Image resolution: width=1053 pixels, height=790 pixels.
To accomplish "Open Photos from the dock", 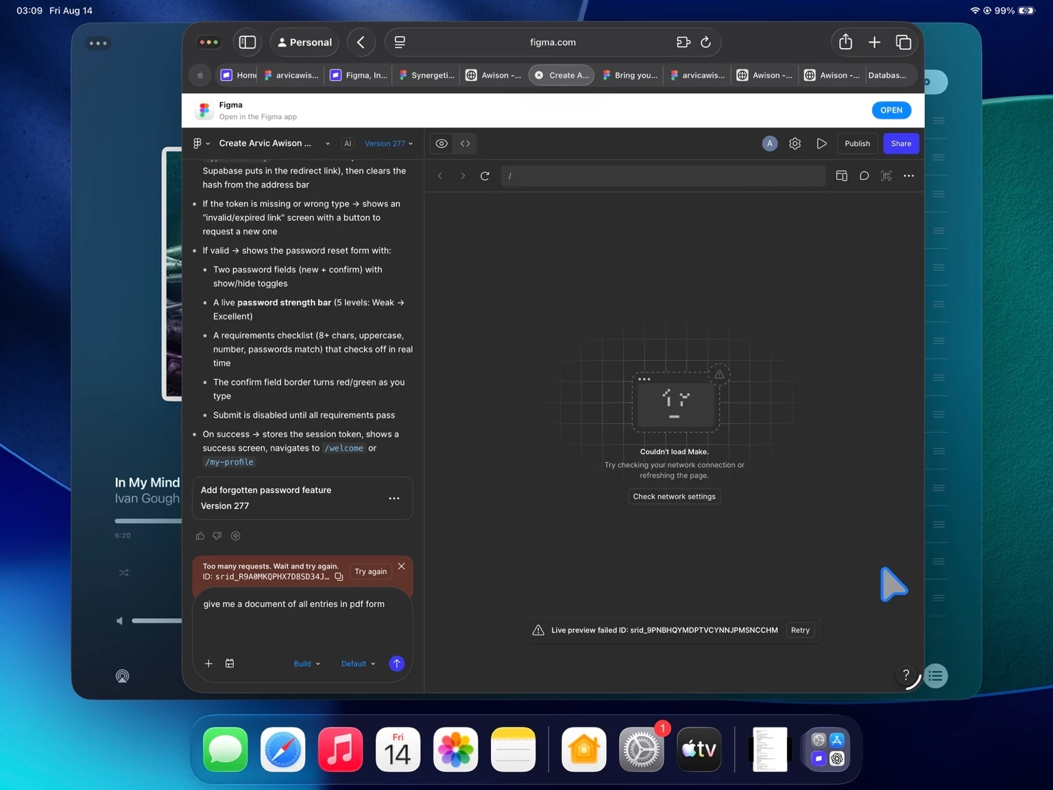I will point(456,750).
